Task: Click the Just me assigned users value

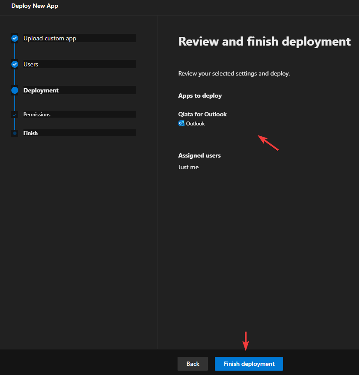Action: tap(188, 167)
